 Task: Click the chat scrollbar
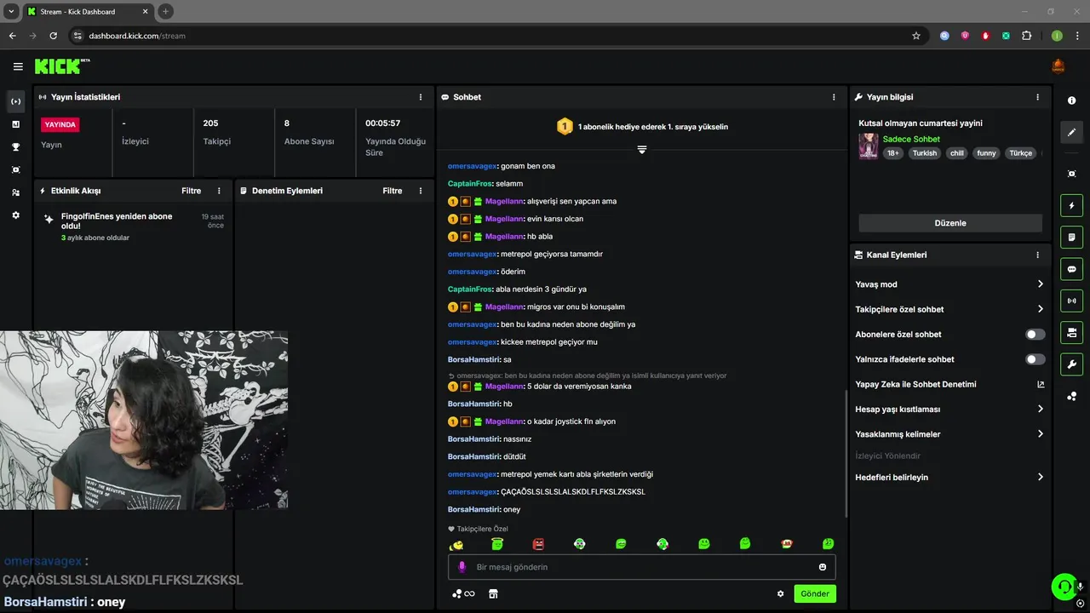point(846,453)
